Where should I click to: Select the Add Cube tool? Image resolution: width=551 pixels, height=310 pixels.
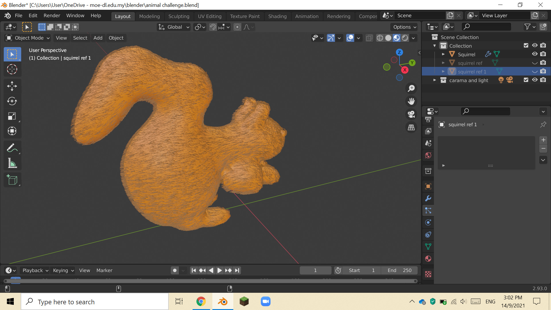pyautogui.click(x=12, y=180)
